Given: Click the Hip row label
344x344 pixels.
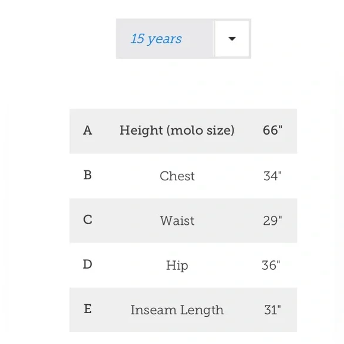Looking at the screenshot, I should point(177,266).
